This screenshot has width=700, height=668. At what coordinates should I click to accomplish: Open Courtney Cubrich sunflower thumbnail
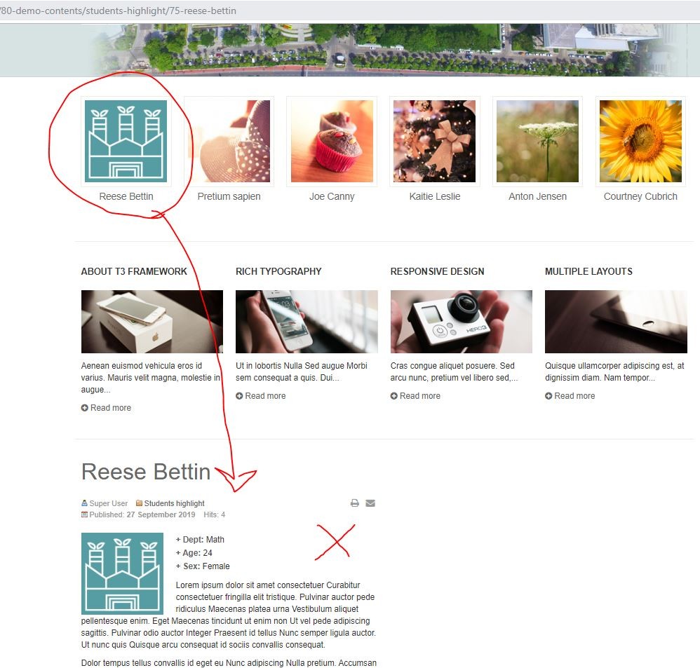tap(640, 141)
